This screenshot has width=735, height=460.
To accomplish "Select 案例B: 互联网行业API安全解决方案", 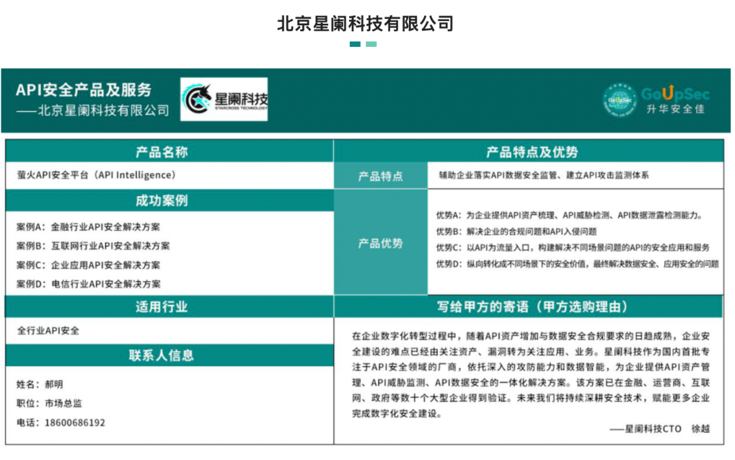I will pos(93,246).
